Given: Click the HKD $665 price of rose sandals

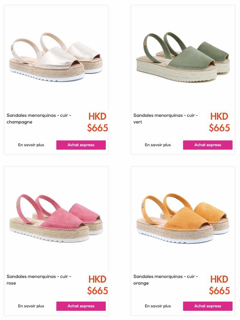Looking at the screenshot, I should click(x=97, y=285).
